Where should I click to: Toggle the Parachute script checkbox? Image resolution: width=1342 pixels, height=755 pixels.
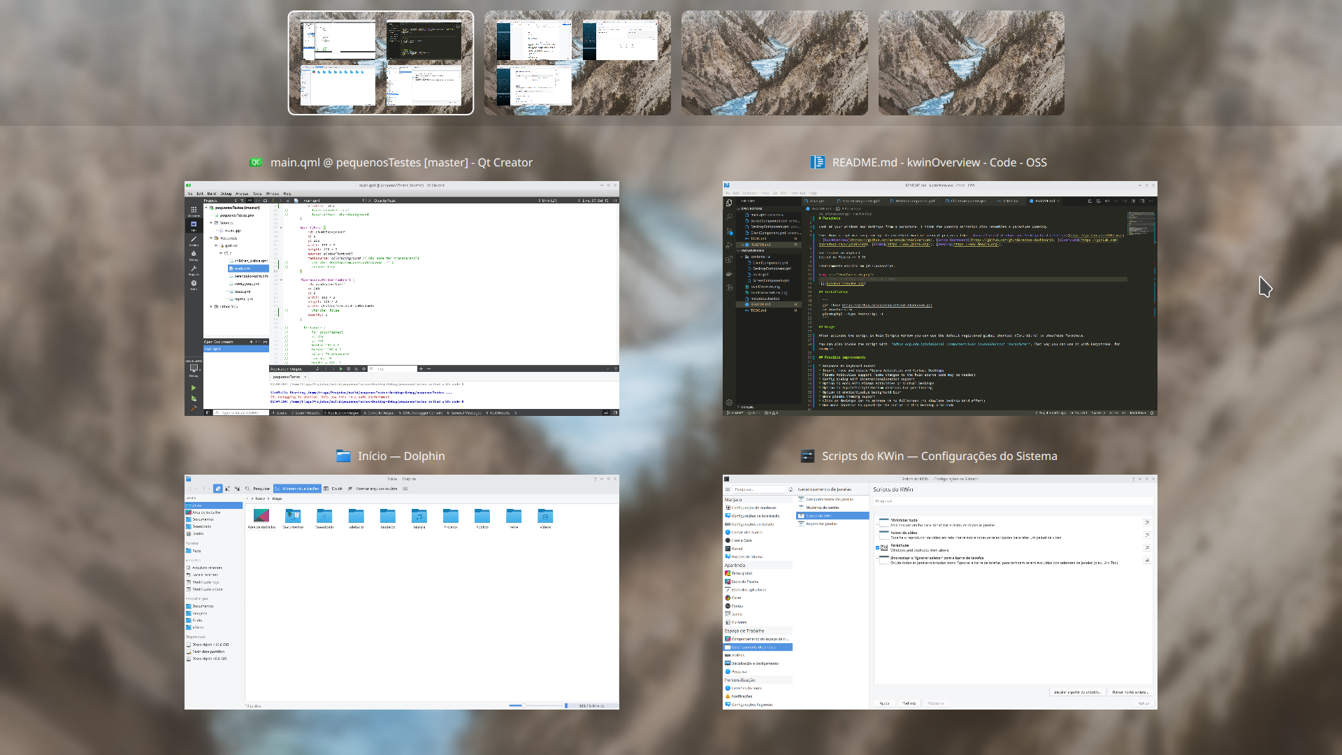tap(878, 548)
